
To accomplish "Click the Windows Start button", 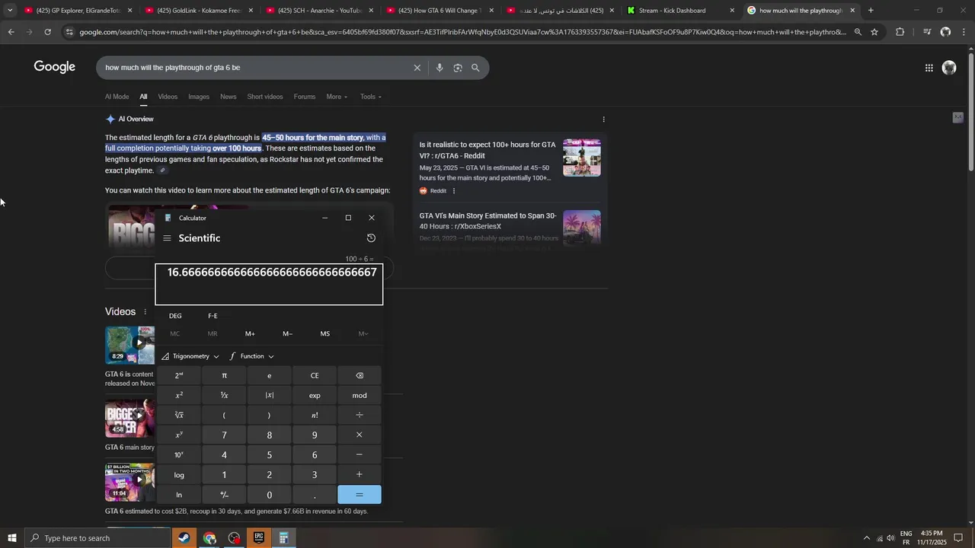I will click(11, 538).
